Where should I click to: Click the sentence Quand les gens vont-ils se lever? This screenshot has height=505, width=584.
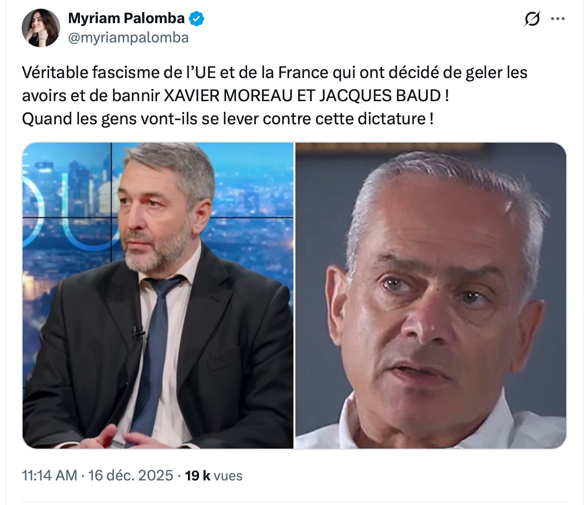(227, 119)
